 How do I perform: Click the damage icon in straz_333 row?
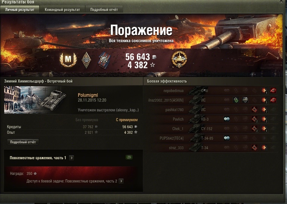point(264,147)
